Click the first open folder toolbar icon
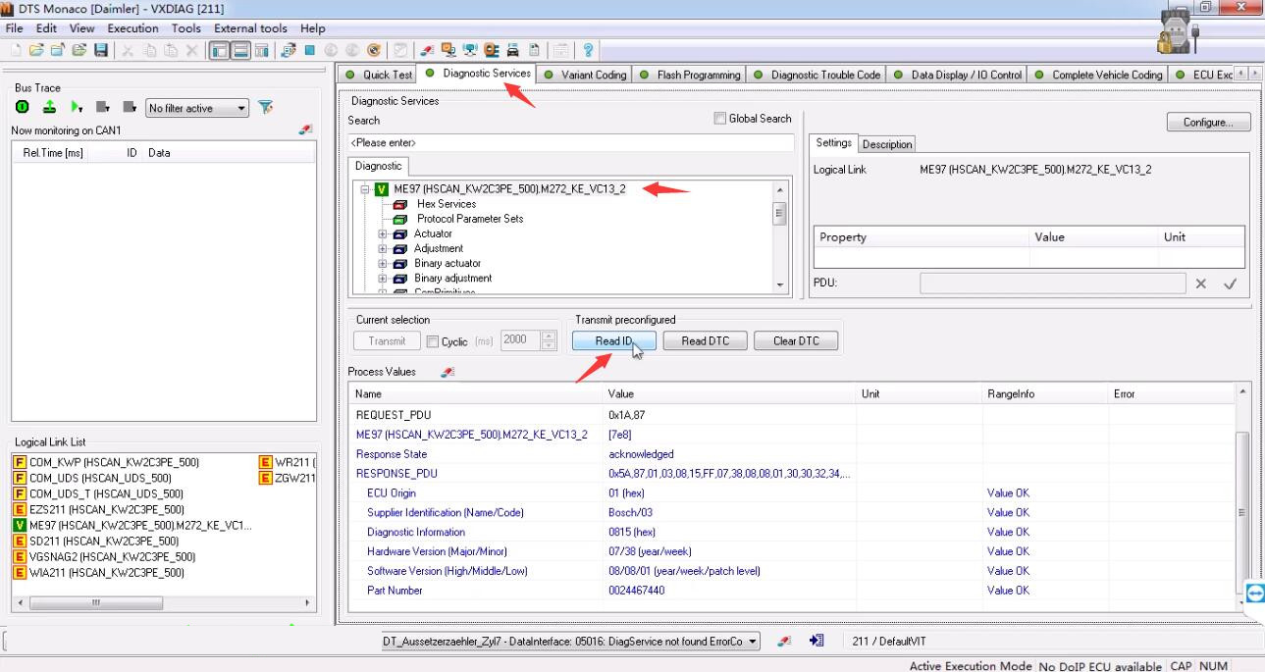 (x=36, y=49)
